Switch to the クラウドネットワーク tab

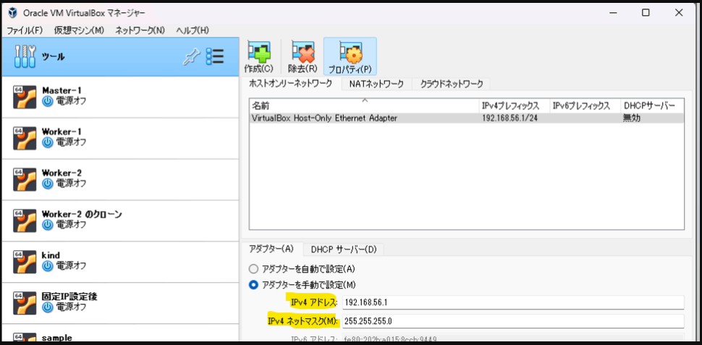[452, 84]
